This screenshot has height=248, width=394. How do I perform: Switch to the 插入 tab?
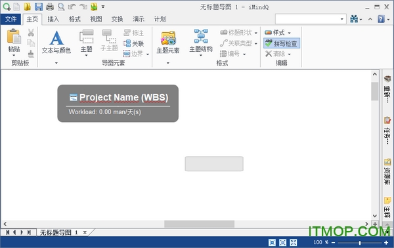click(x=53, y=19)
